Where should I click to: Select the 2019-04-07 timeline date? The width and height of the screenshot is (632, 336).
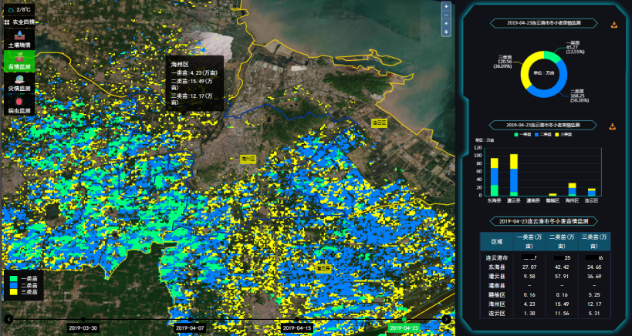190,328
